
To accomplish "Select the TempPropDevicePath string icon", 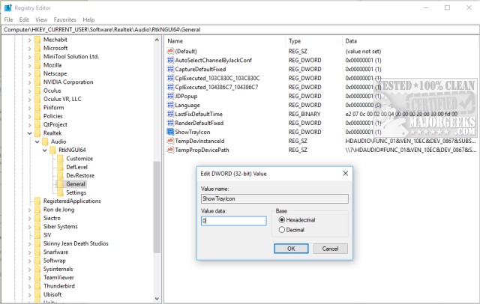I will click(170, 150).
